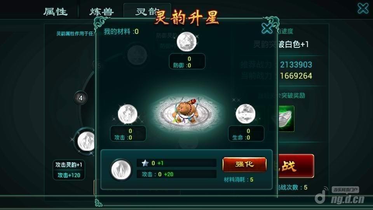This screenshot has height=210, width=373.
Task: Click the 攻击灵韵+1 info label
Action: pos(69,165)
